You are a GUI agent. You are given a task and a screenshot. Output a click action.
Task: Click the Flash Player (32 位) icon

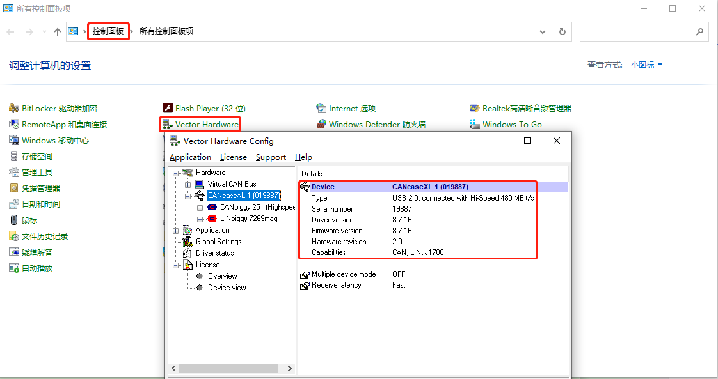coord(168,109)
